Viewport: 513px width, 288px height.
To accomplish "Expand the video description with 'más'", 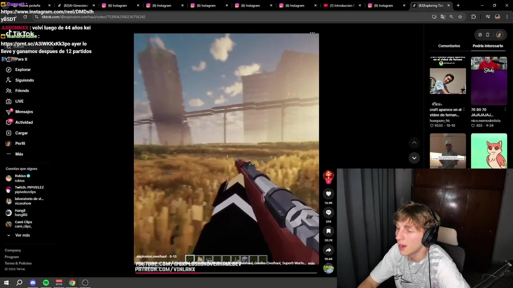I will pyautogui.click(x=311, y=263).
